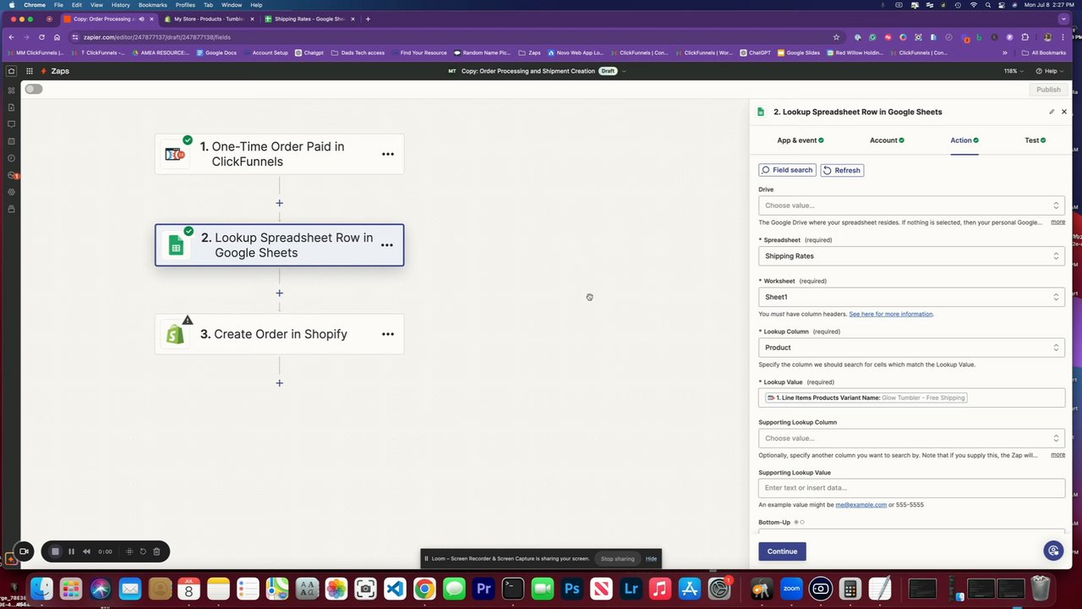Screen dimensions: 1082x609
Task: Switch to the Account tab
Action: point(887,140)
